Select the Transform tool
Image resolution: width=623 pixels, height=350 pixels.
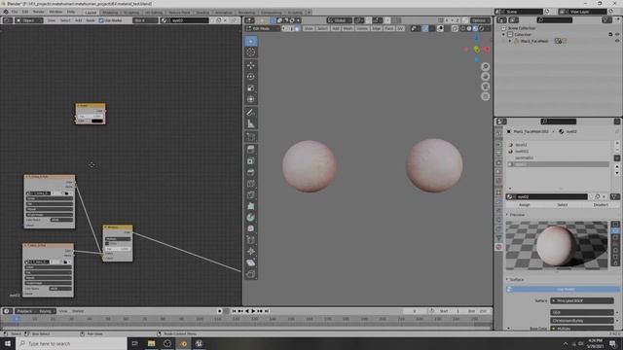tap(251, 99)
